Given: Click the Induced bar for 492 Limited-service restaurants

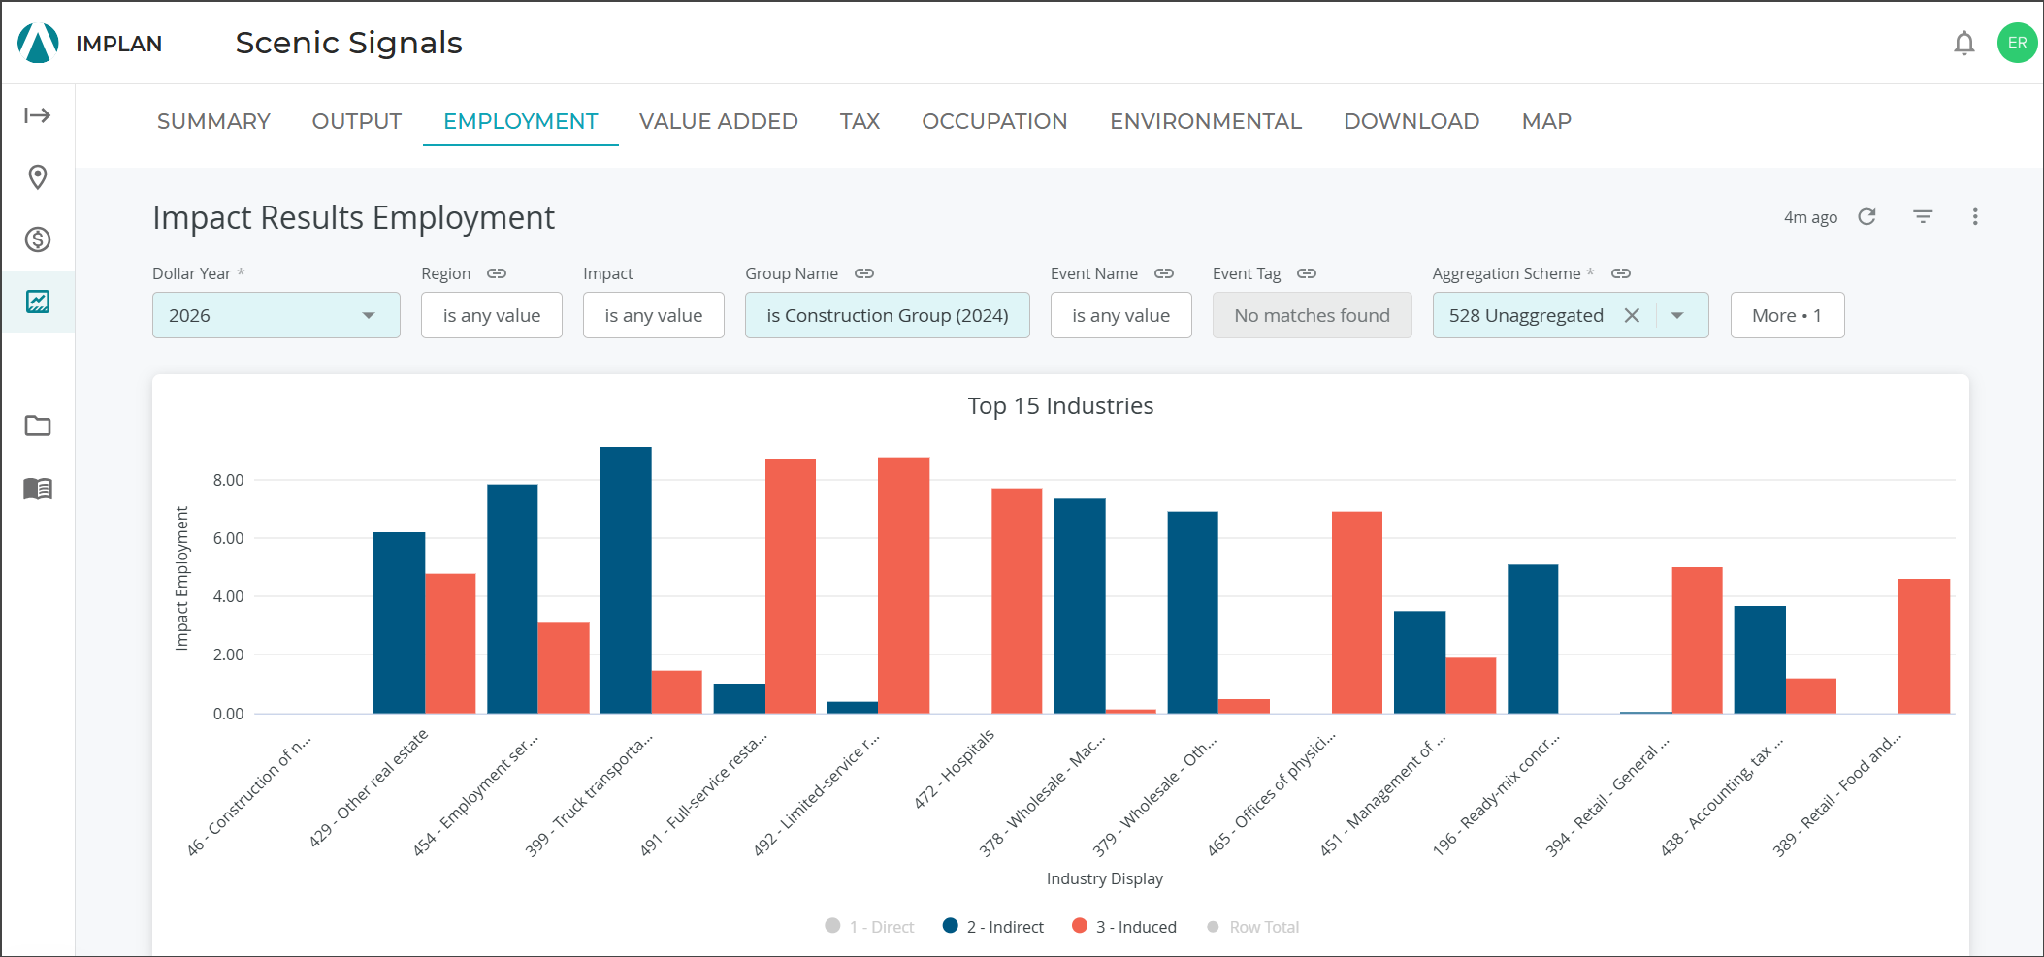Looking at the screenshot, I should (x=903, y=586).
